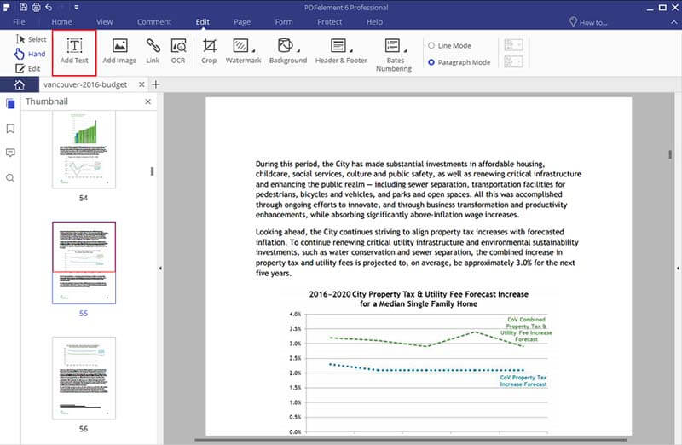Select the page 56 thumbnail

84,379
